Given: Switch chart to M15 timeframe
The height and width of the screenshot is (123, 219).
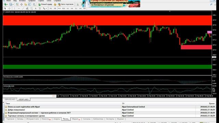Looking at the screenshot, I should [x=59, y=9].
